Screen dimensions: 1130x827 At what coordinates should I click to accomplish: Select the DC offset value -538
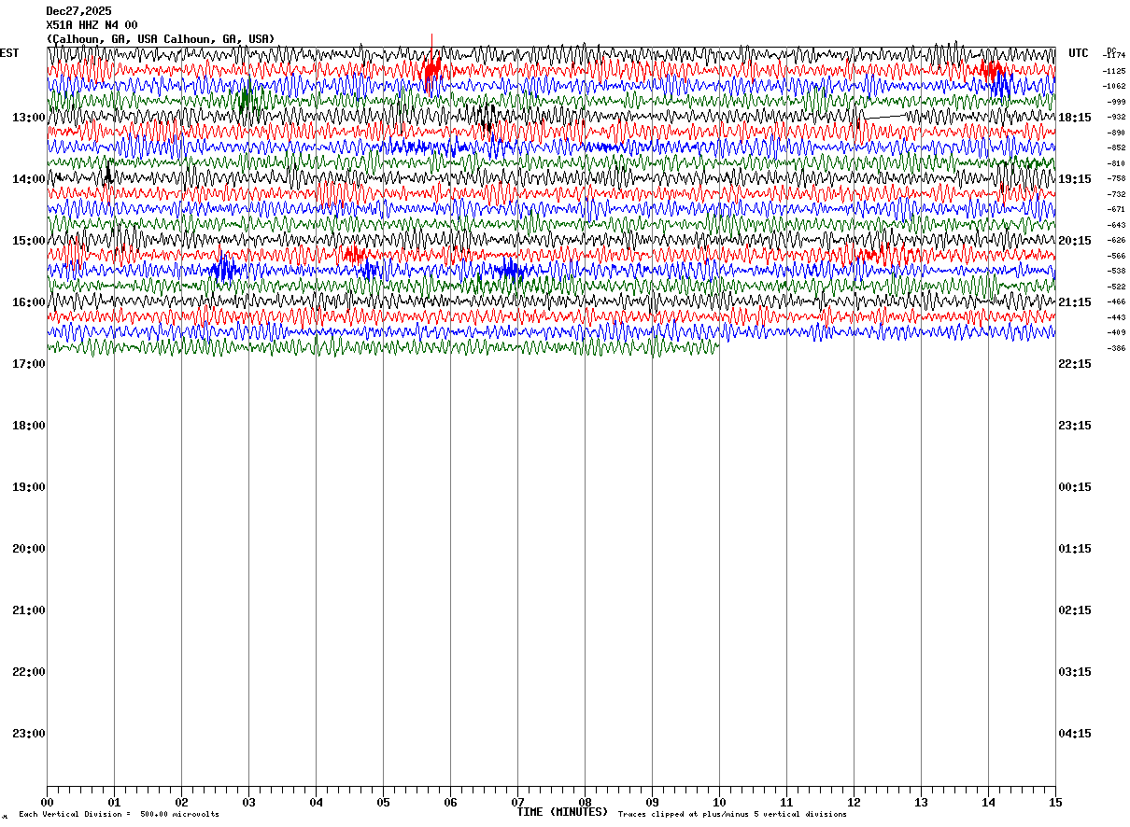1116,271
